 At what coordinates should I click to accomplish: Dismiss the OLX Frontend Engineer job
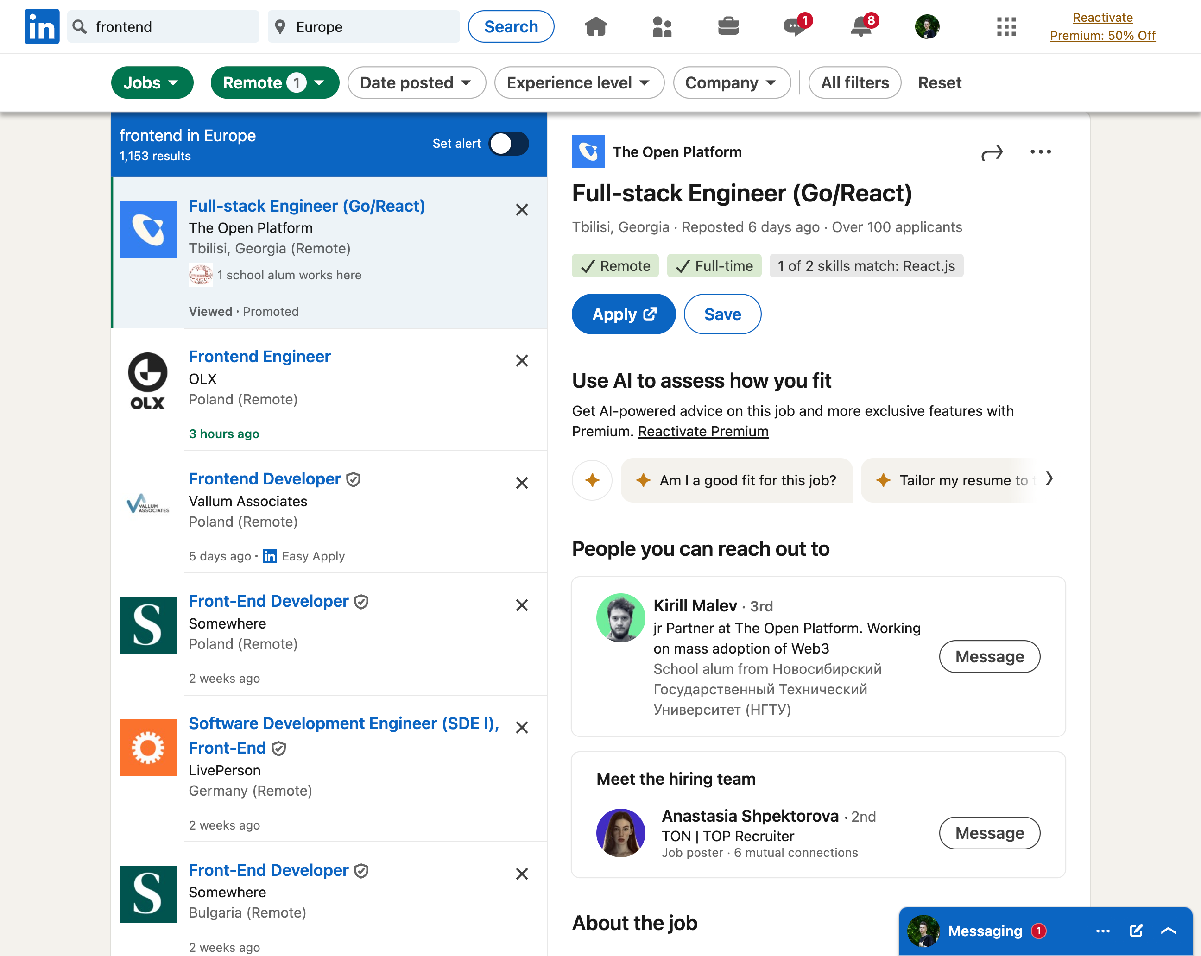click(x=521, y=361)
